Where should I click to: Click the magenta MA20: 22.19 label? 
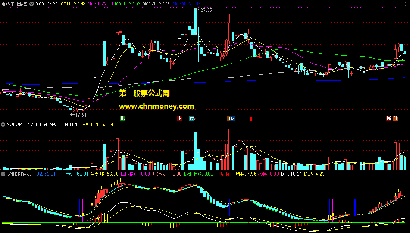coord(101,4)
